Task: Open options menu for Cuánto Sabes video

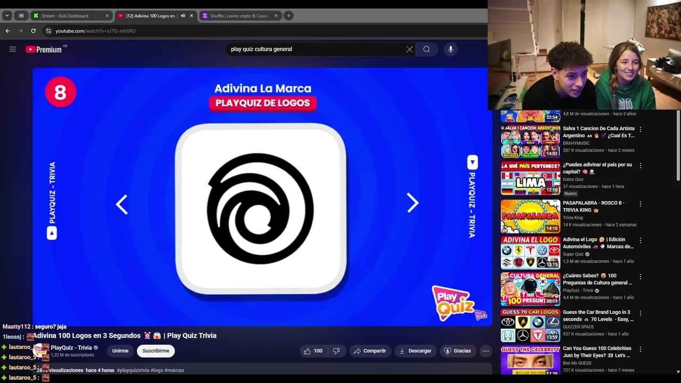Action: point(641,277)
